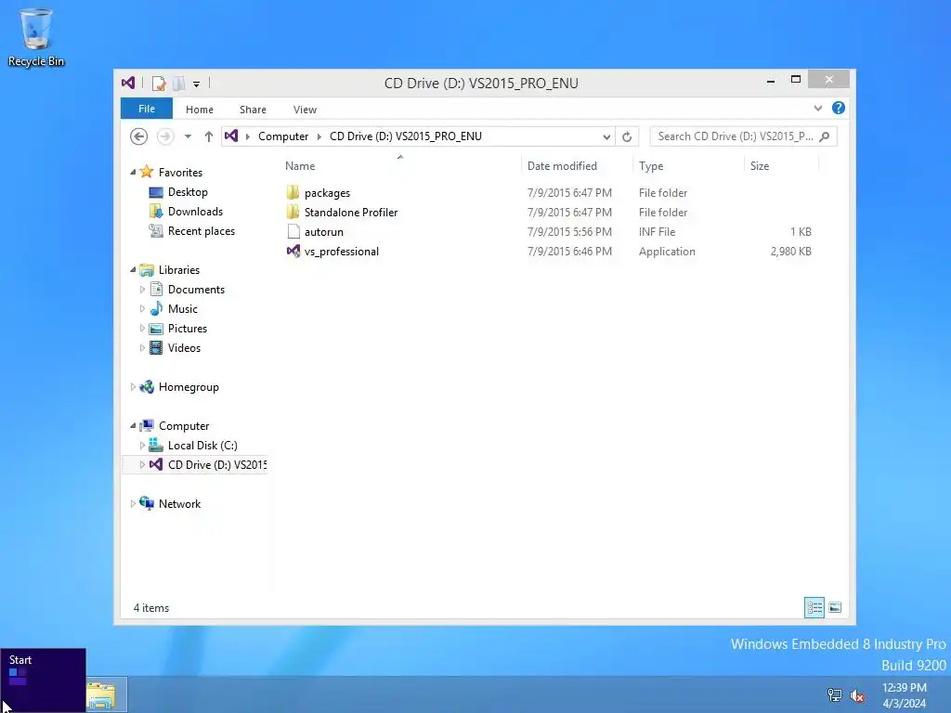Image resolution: width=951 pixels, height=713 pixels.
Task: Collapse the Favorites section
Action: (x=133, y=172)
